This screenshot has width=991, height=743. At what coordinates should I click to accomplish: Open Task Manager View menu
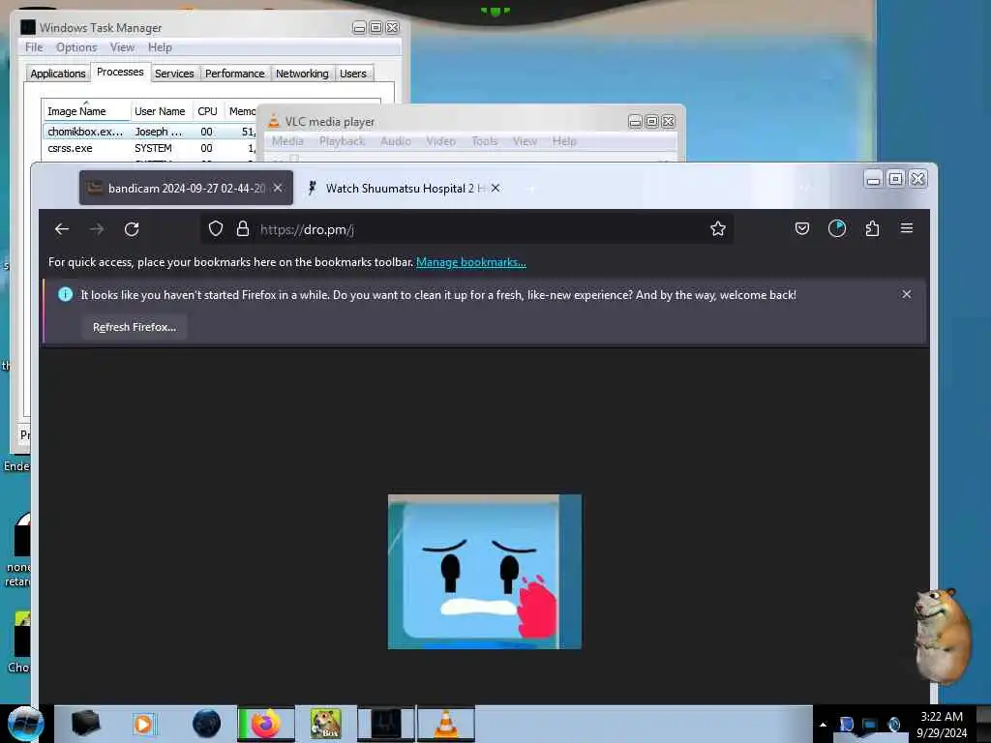coord(122,47)
